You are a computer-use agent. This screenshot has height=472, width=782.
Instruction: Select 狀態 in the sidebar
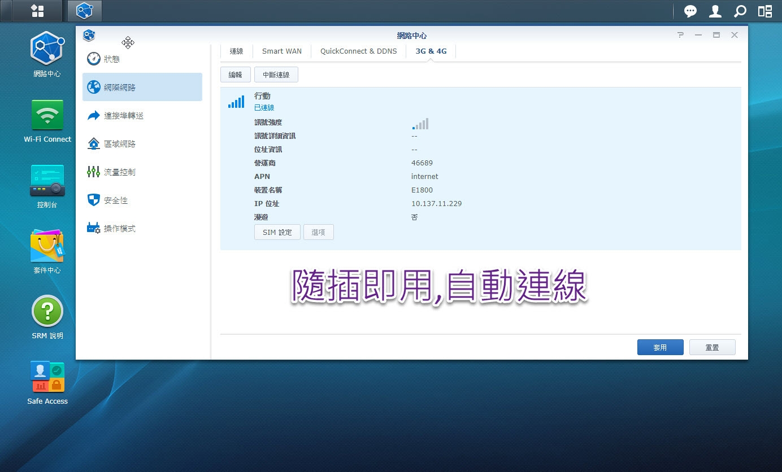click(x=142, y=59)
